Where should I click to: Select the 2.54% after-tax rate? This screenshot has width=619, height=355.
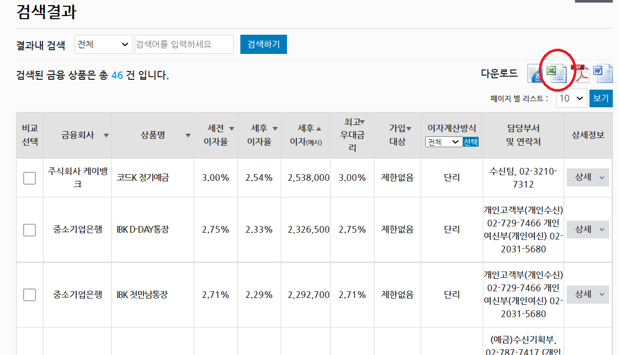[x=259, y=178]
